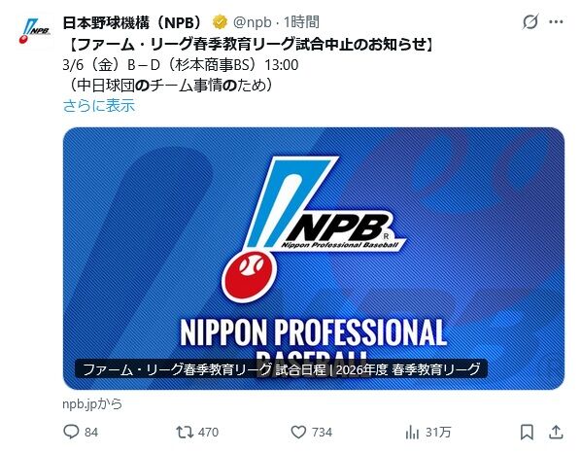Image resolution: width=581 pixels, height=453 pixels.
Task: Open the 日本野球機構（NPB） display name
Action: pyautogui.click(x=132, y=22)
